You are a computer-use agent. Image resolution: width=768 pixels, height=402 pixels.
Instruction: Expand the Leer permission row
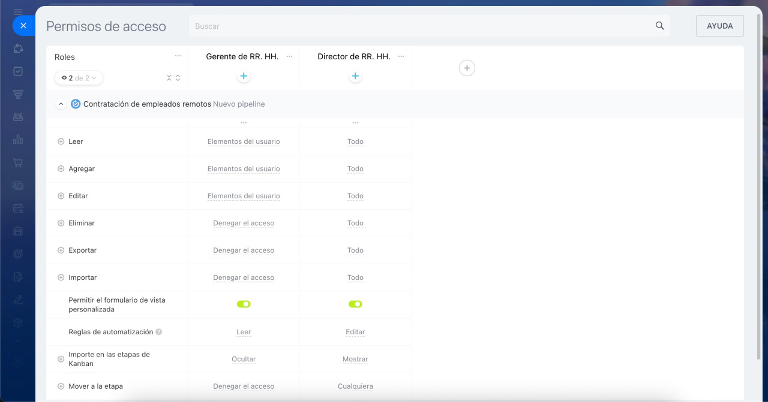(61, 141)
